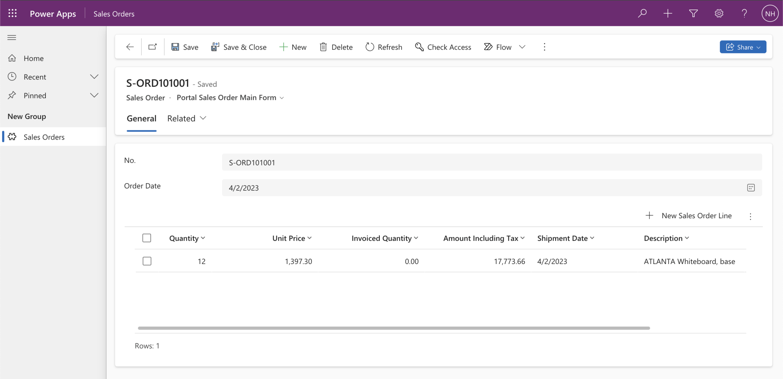Open the app launcher waffle icon
This screenshot has width=783, height=379.
pos(12,14)
